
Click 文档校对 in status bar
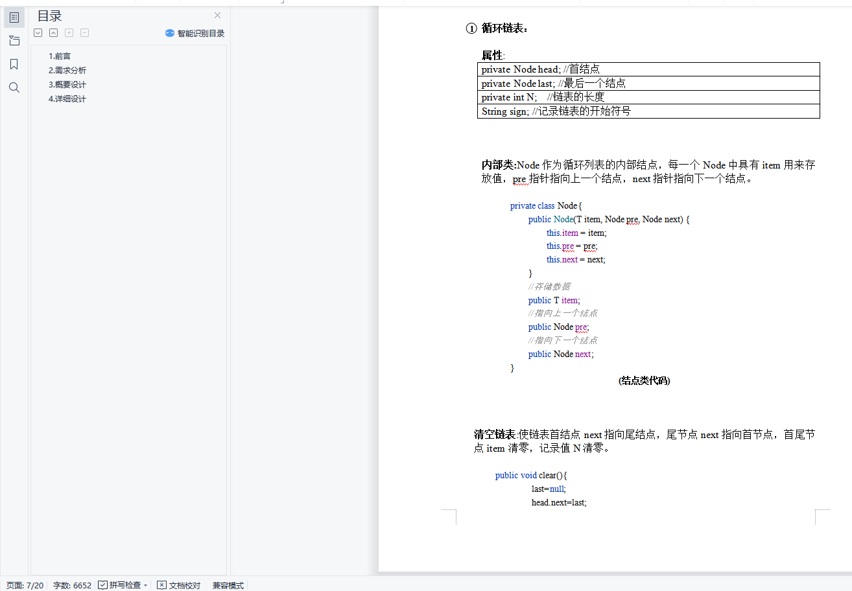[x=179, y=585]
